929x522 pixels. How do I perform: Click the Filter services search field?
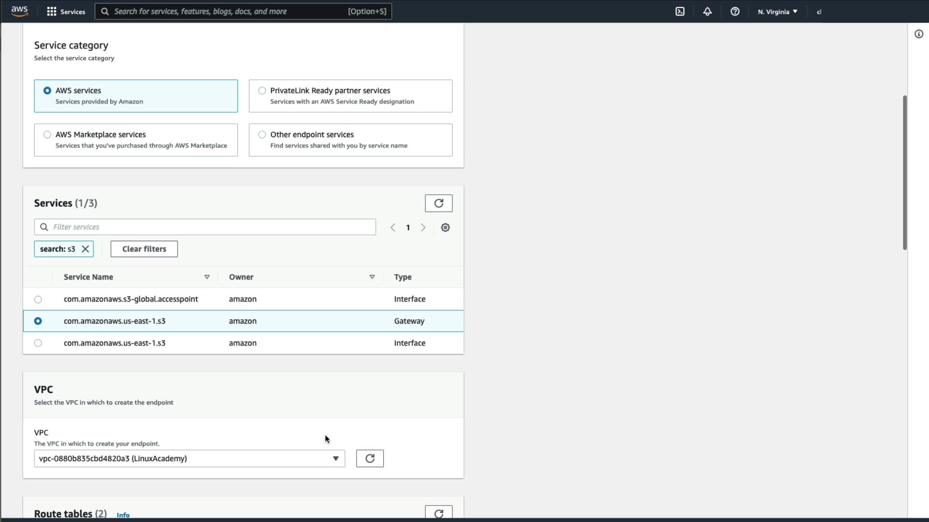click(x=210, y=227)
